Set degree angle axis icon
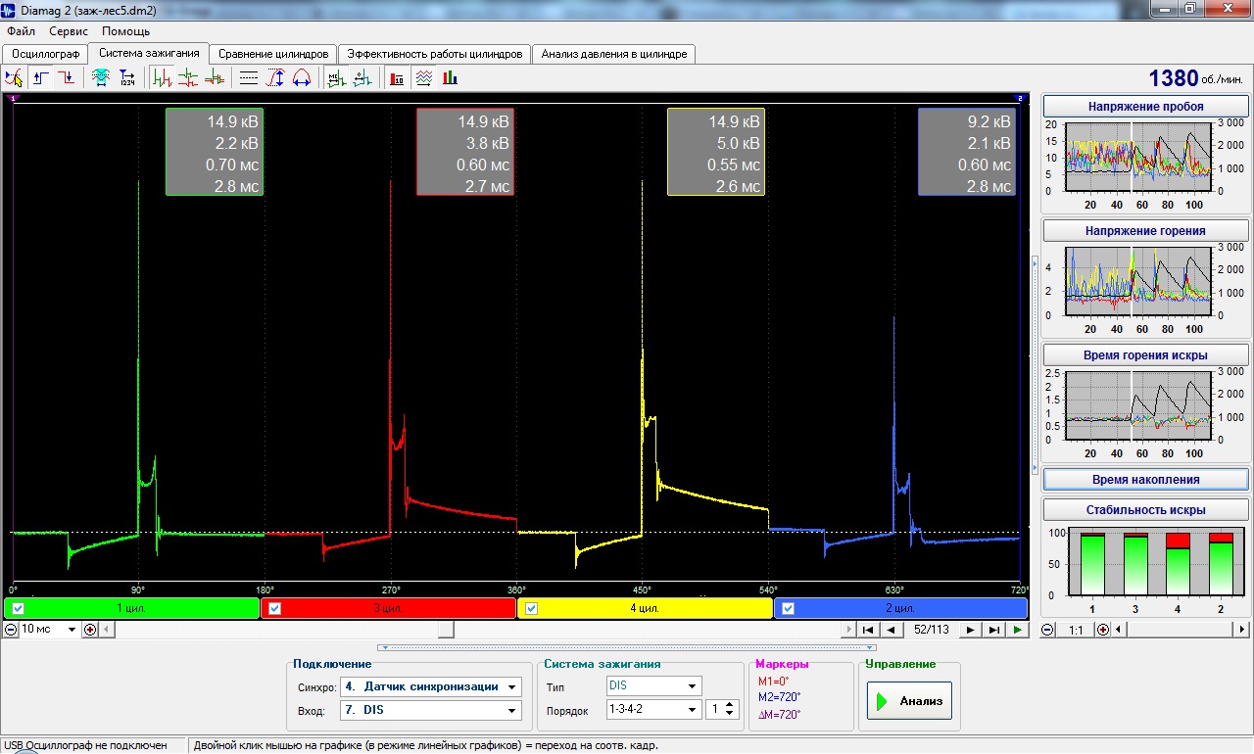 [363, 78]
